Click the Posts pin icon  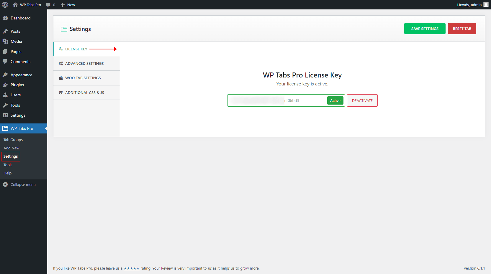pos(5,31)
